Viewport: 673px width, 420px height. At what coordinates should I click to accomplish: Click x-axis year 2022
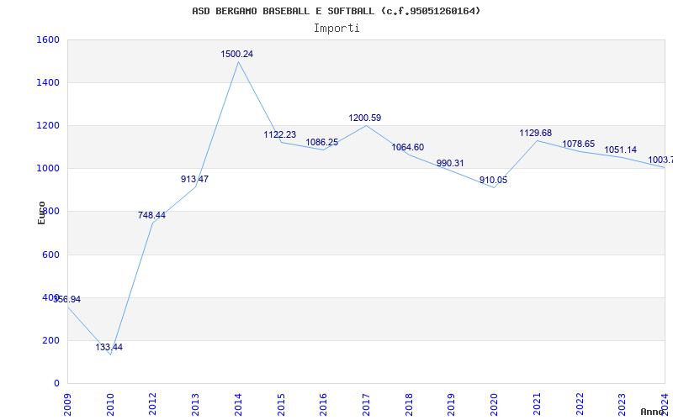tap(580, 404)
